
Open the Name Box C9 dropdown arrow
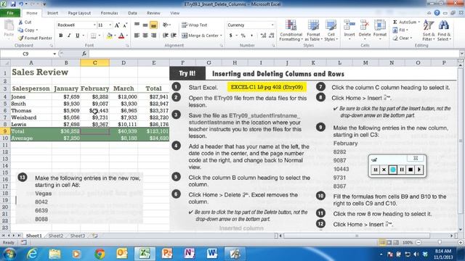[x=54, y=54]
